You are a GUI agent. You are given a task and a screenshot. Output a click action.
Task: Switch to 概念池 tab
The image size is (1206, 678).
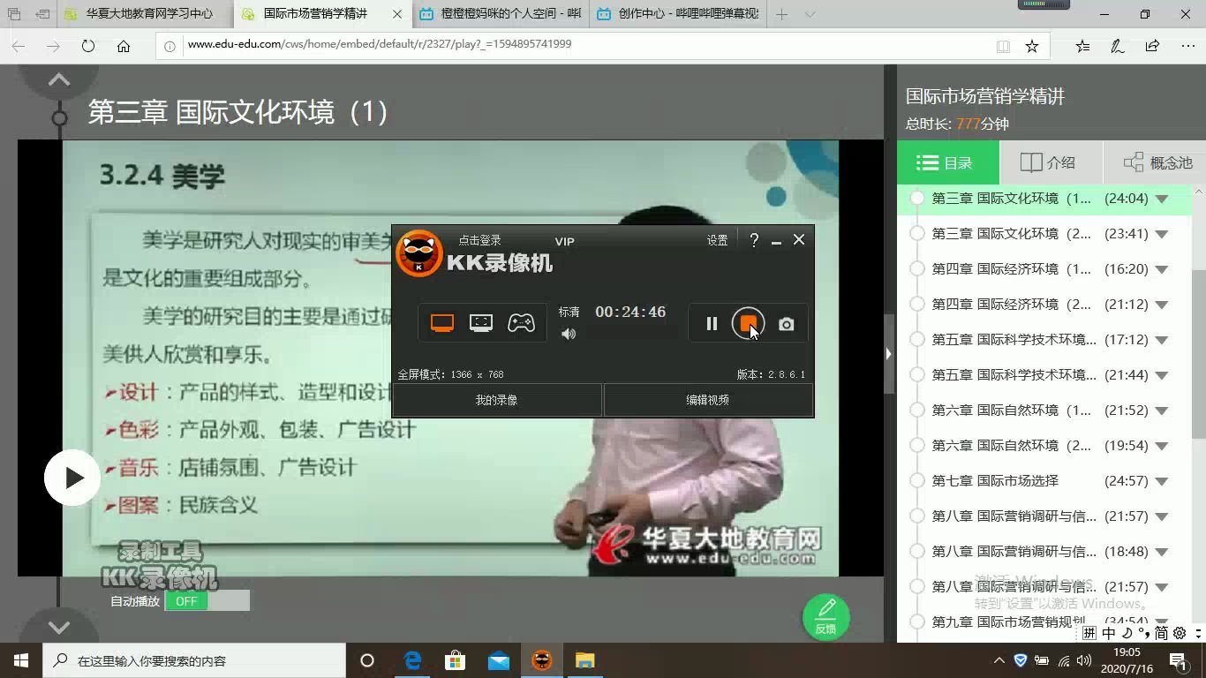click(x=1155, y=162)
